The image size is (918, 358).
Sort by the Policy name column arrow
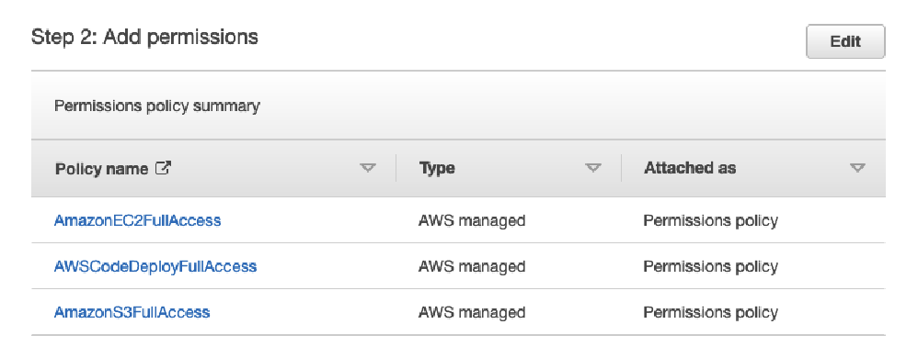click(367, 168)
